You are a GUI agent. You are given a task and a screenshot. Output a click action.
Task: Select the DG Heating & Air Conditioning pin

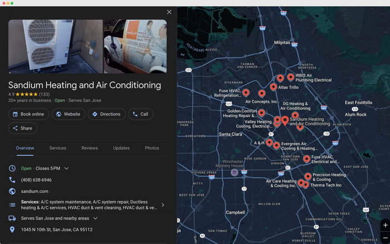tap(295, 115)
